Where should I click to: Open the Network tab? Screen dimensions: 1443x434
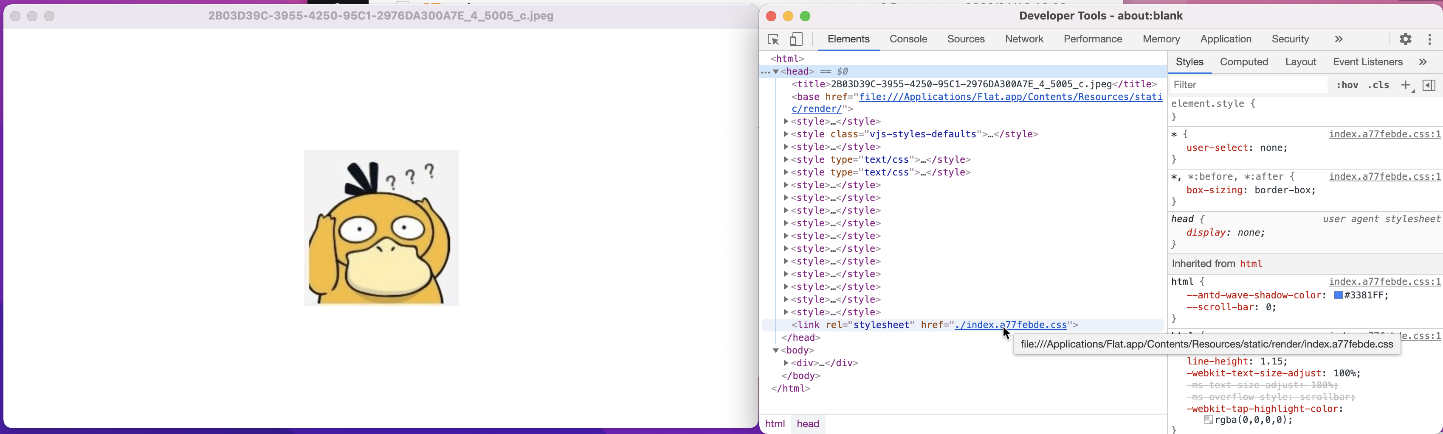pos(1024,39)
